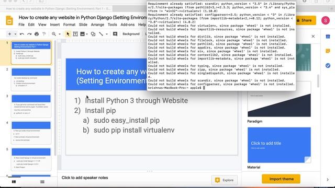Click the Import theme button
Screen dimensions: 335x188
281,179
